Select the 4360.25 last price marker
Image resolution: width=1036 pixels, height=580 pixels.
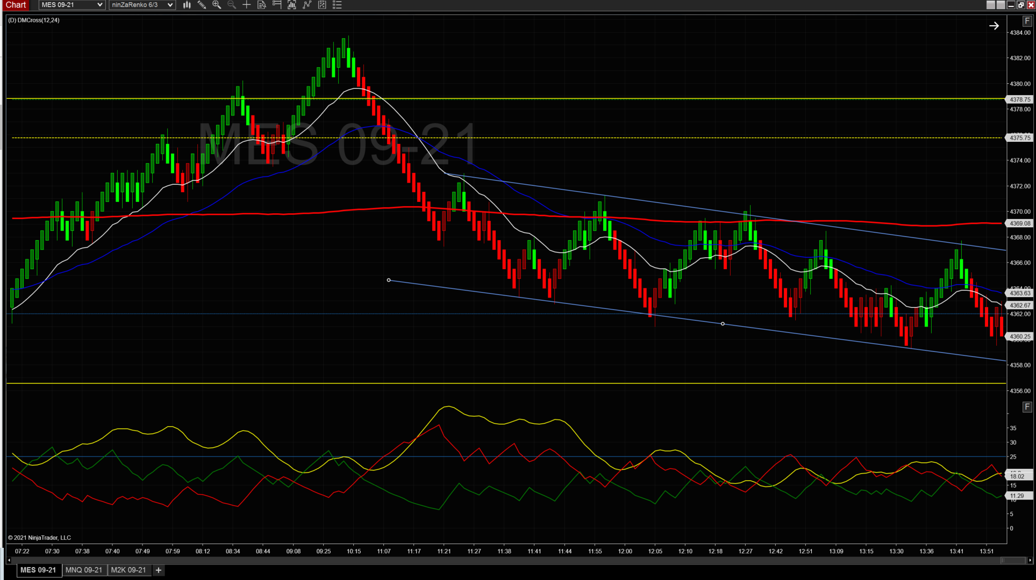tap(1019, 337)
